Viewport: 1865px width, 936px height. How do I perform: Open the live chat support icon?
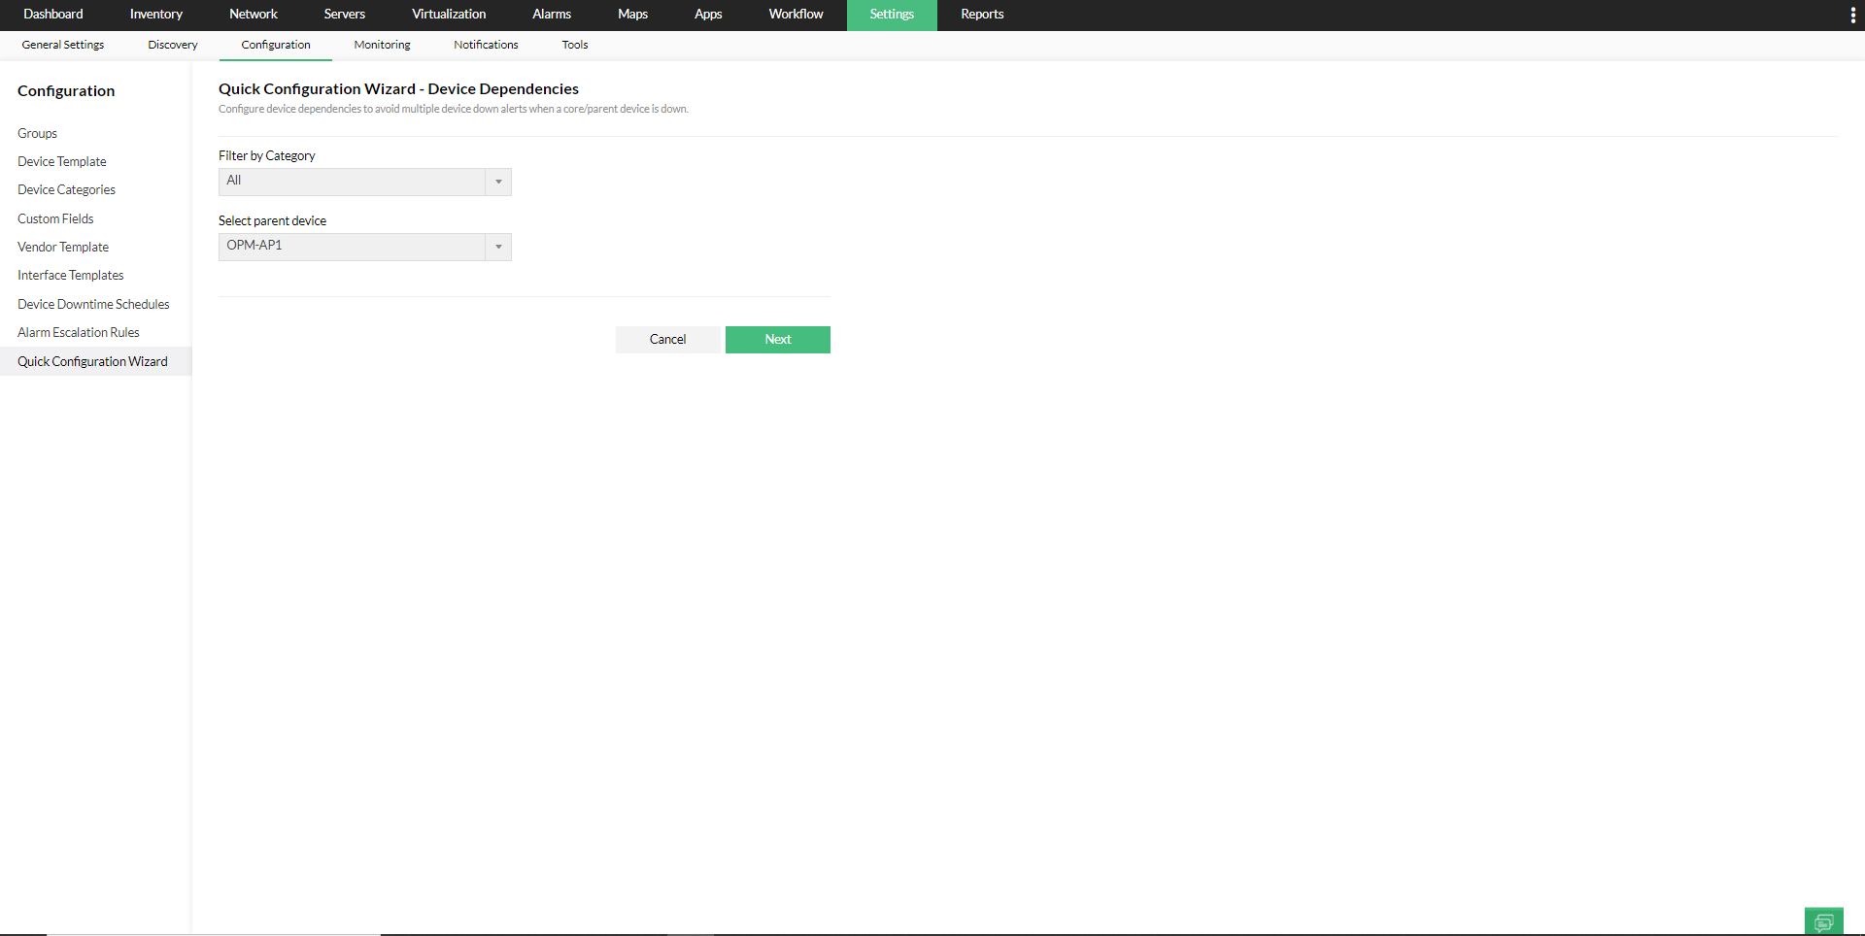pyautogui.click(x=1823, y=920)
